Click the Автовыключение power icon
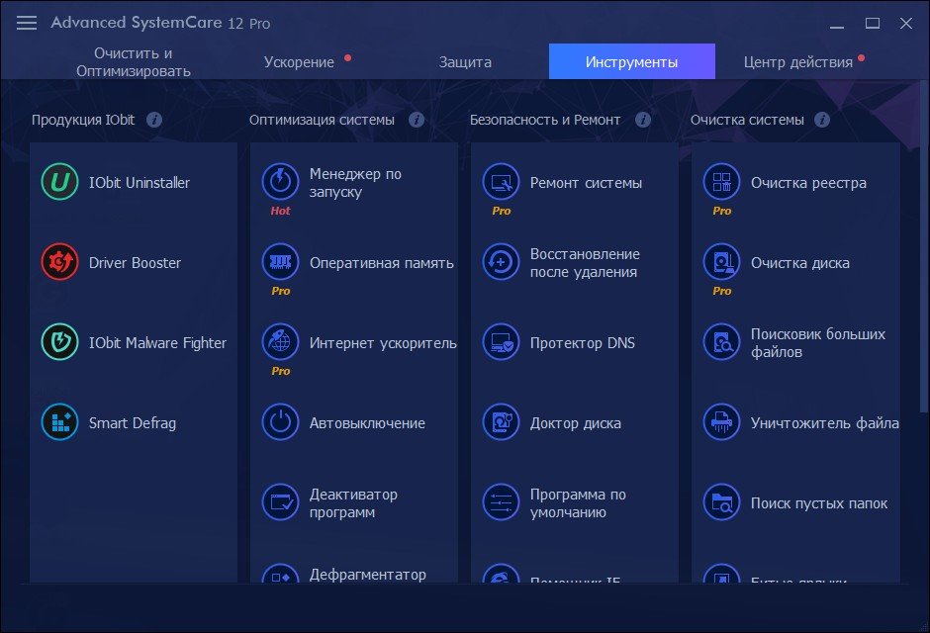This screenshot has width=930, height=633. tap(280, 423)
